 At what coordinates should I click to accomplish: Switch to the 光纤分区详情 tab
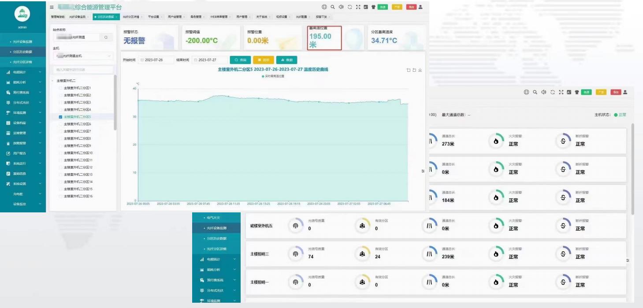point(131,17)
